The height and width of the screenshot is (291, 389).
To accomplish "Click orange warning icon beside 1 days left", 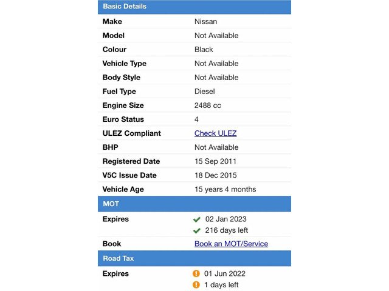I will click(196, 285).
